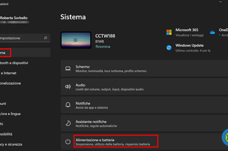Click the speaker icon for Audio
The width and height of the screenshot is (228, 151).
[x=68, y=87]
